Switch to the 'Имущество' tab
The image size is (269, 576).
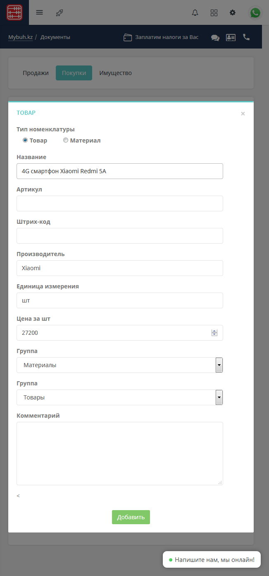pyautogui.click(x=115, y=73)
